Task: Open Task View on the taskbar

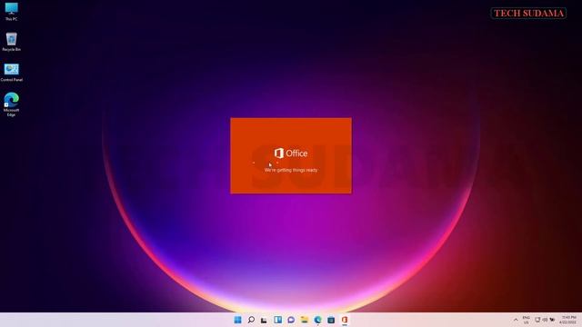Action: pyautogui.click(x=264, y=320)
